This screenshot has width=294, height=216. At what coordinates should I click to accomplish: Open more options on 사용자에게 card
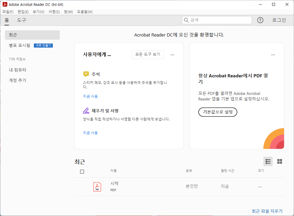click(172, 55)
